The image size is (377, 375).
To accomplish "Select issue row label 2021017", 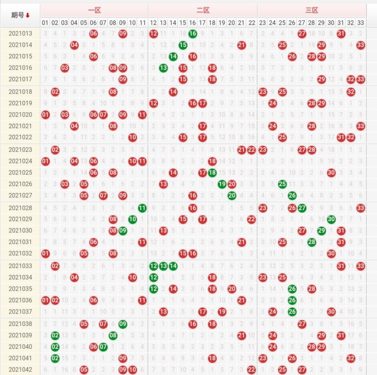I will click(21, 79).
